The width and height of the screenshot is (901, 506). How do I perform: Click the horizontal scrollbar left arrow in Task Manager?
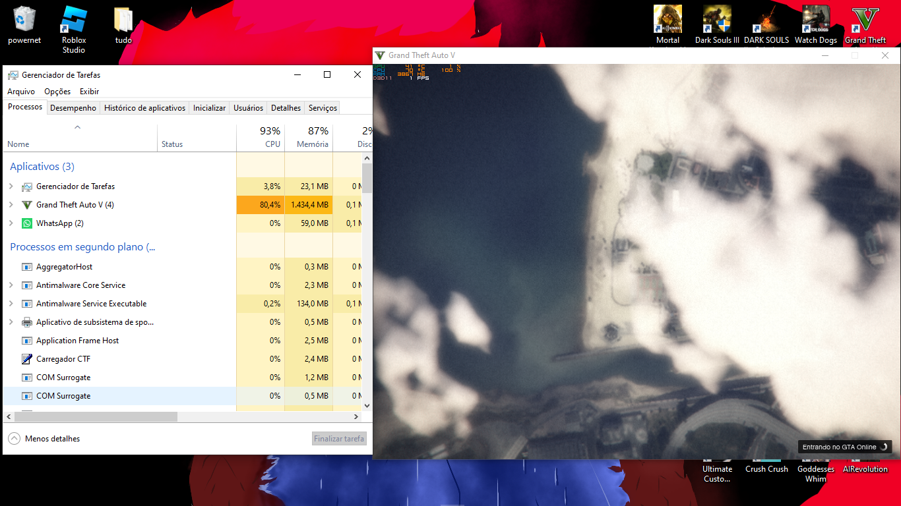(x=9, y=417)
